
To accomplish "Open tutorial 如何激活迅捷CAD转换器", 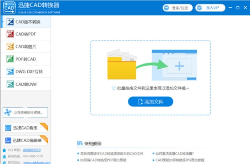I will point(174,154).
